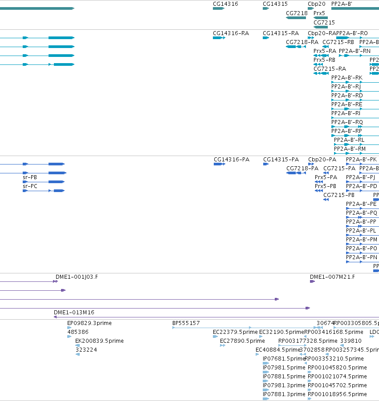Select transcript PP2A-B'-RN
Image resolution: width=379 pixels, height=401 pixels.
point(355,51)
